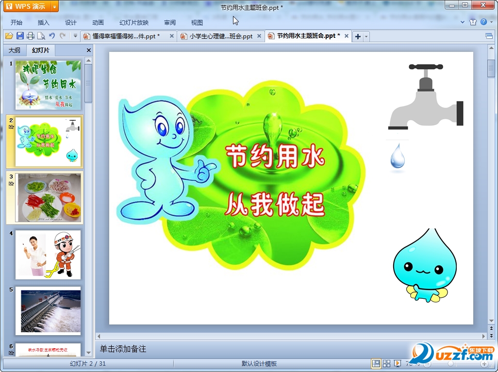Expand the ribbon with the chevron icon
The width and height of the screenshot is (498, 372).
point(463,22)
